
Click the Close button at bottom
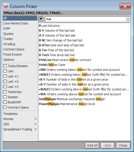[x=123, y=145]
